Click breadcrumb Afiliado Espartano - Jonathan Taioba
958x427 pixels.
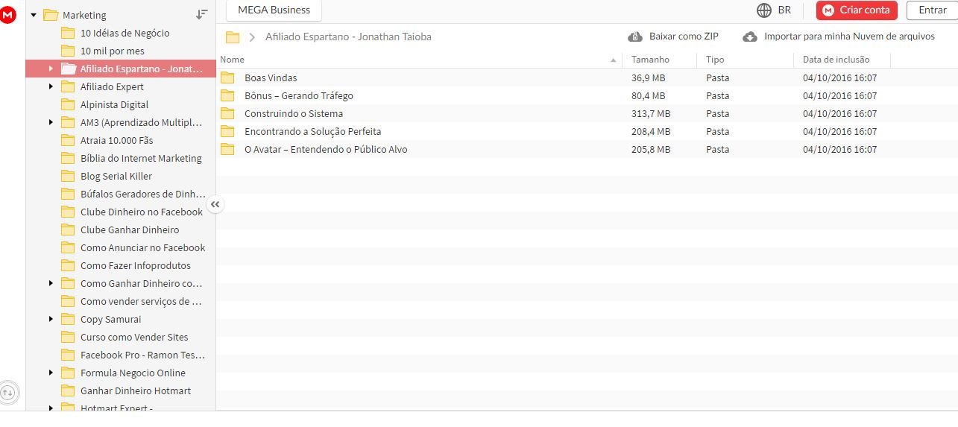coord(348,37)
